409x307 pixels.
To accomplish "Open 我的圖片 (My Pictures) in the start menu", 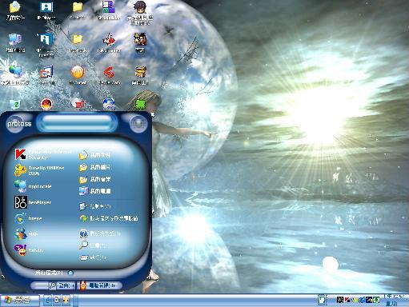I will pyautogui.click(x=94, y=167).
